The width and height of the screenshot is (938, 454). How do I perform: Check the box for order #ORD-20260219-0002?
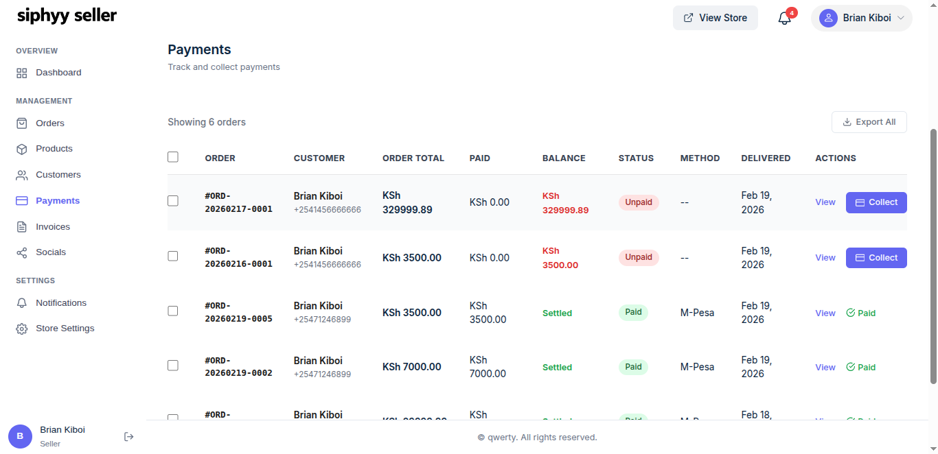(173, 366)
